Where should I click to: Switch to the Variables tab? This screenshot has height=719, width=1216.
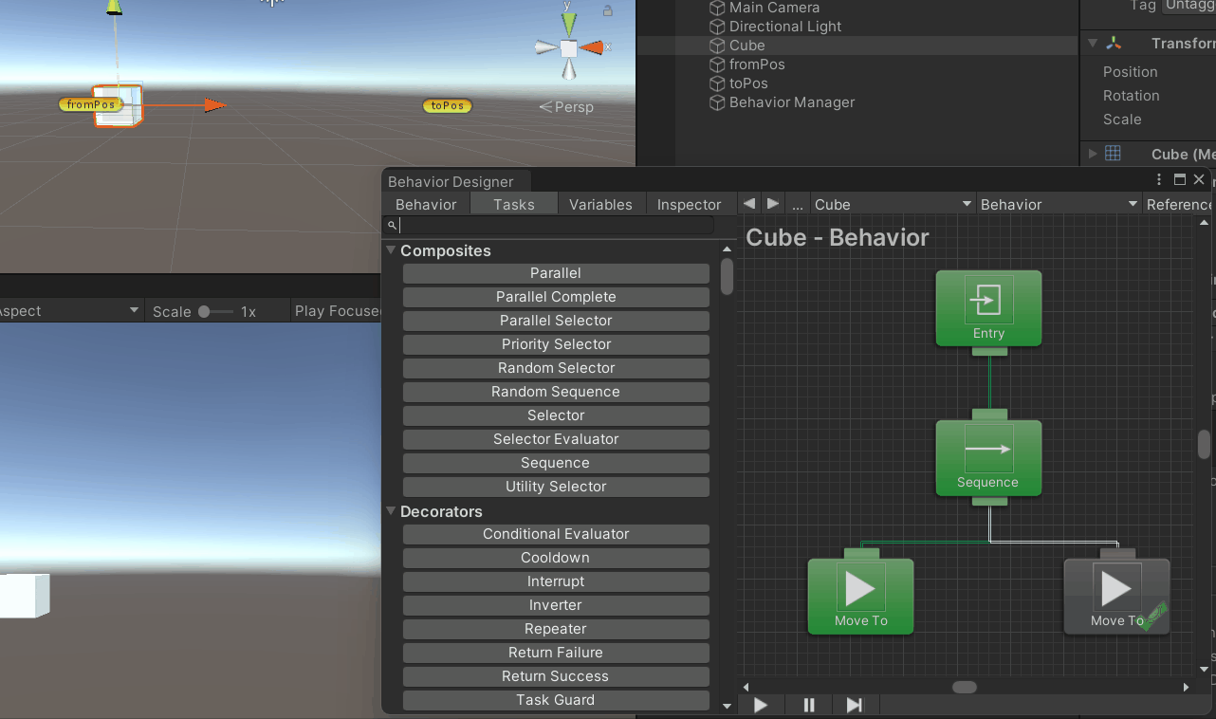(x=600, y=204)
